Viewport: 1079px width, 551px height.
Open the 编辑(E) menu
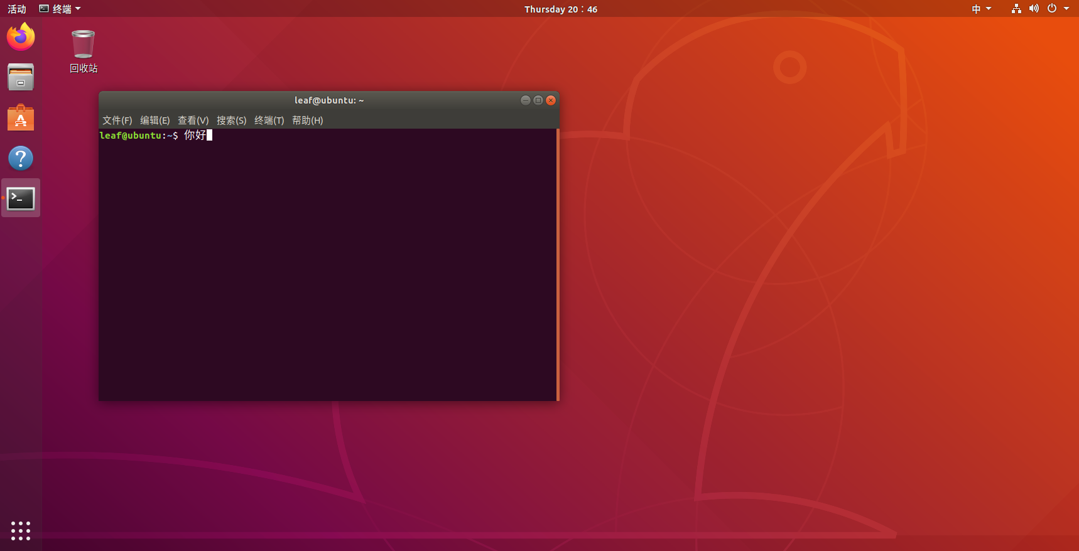pyautogui.click(x=155, y=120)
